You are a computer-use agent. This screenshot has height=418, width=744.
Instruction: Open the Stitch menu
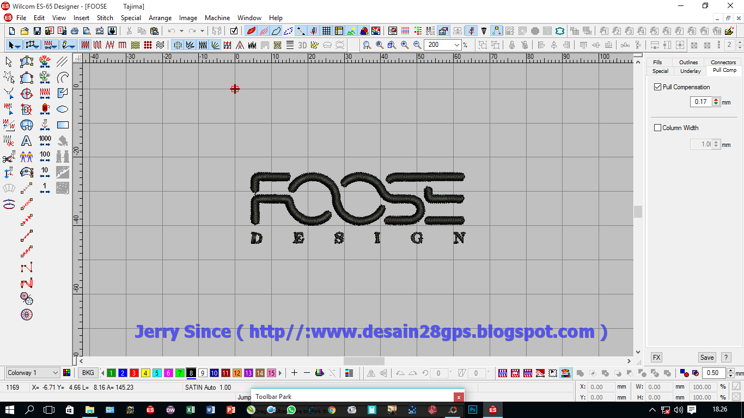coord(105,17)
